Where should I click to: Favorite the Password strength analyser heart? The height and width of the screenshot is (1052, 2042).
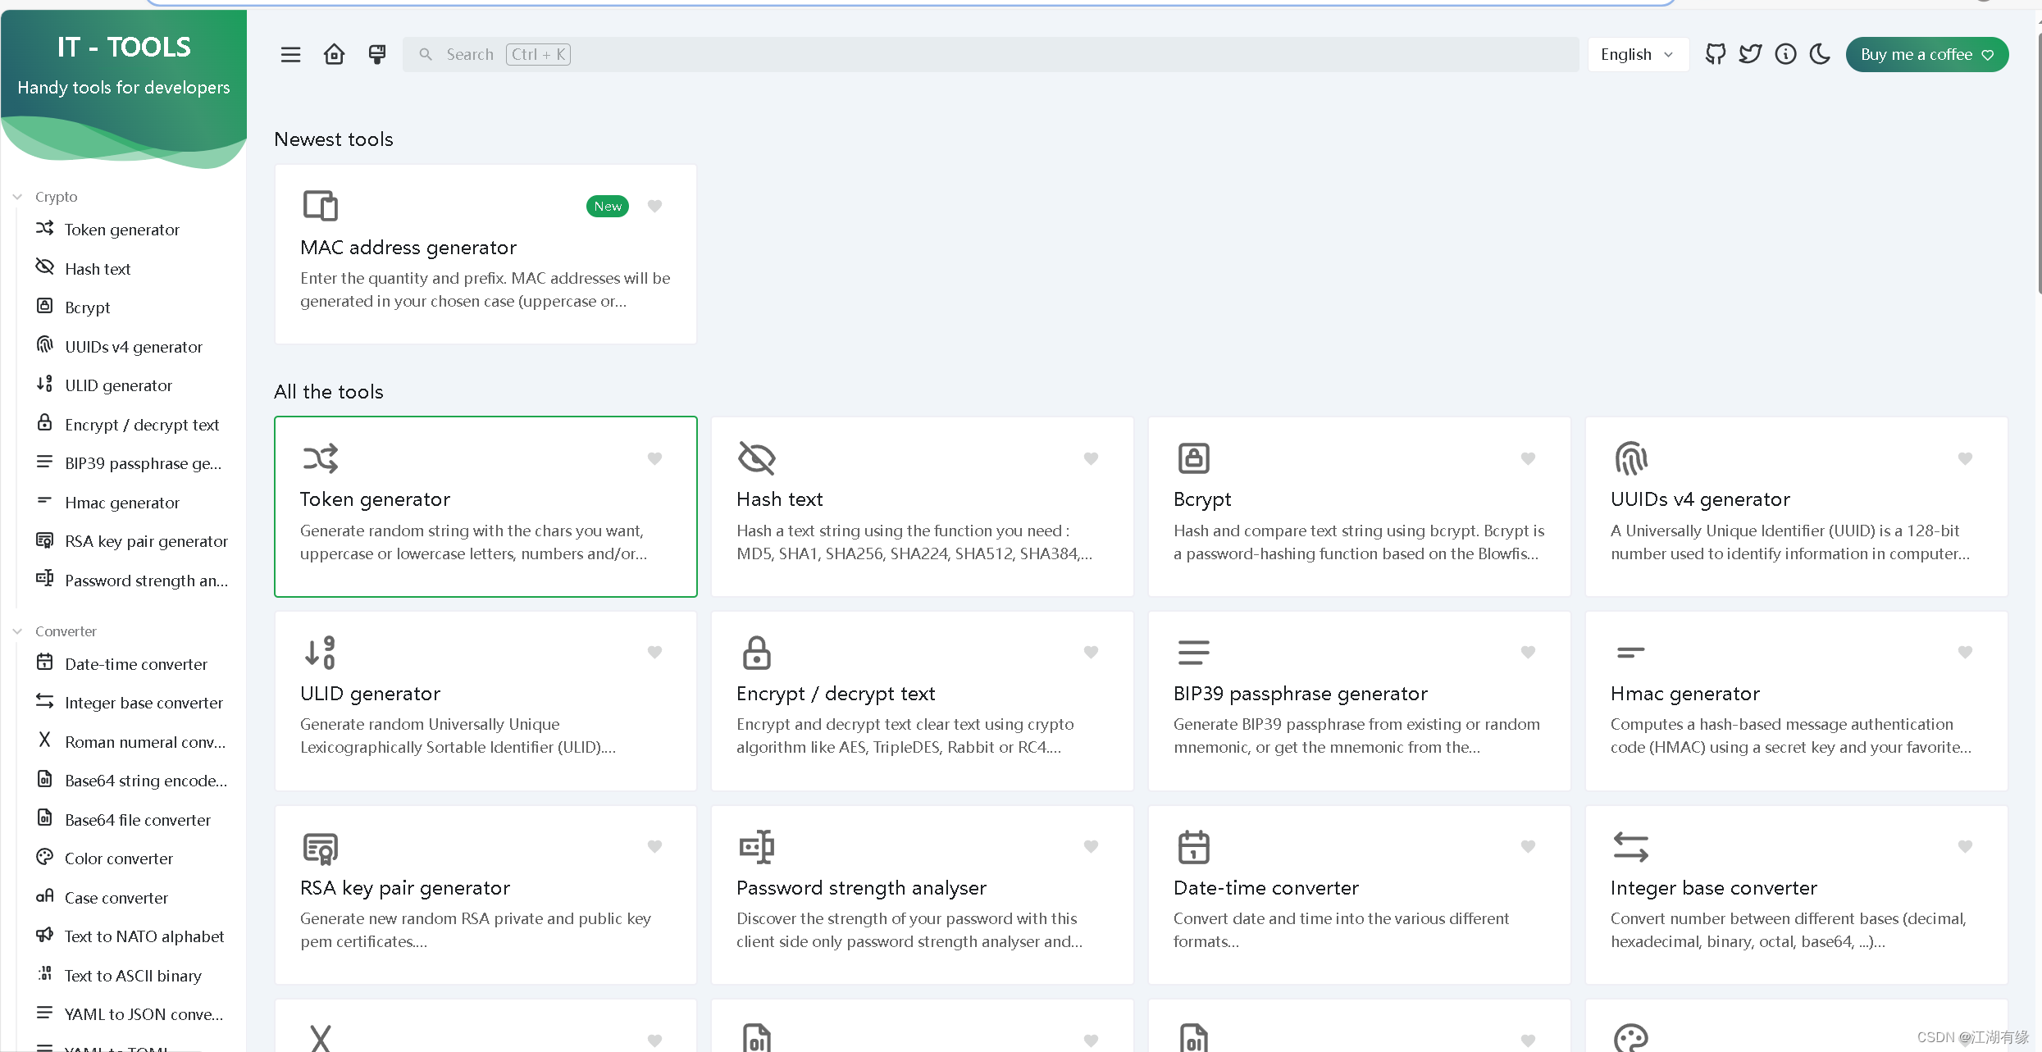(1091, 846)
